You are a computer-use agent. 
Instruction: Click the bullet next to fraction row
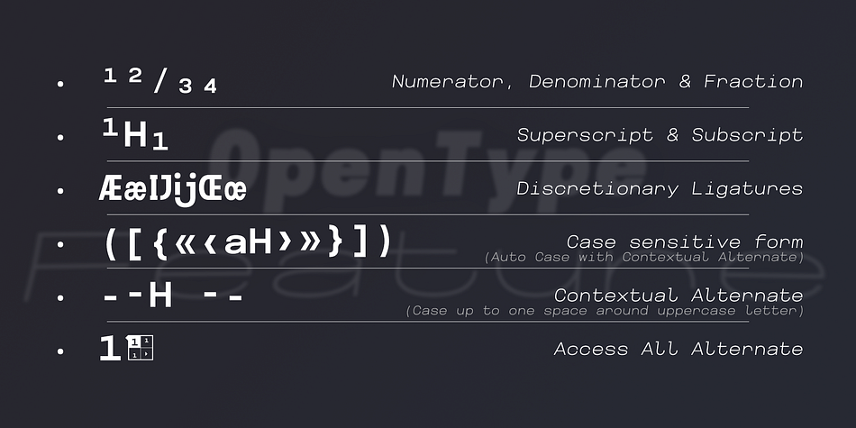click(x=60, y=84)
